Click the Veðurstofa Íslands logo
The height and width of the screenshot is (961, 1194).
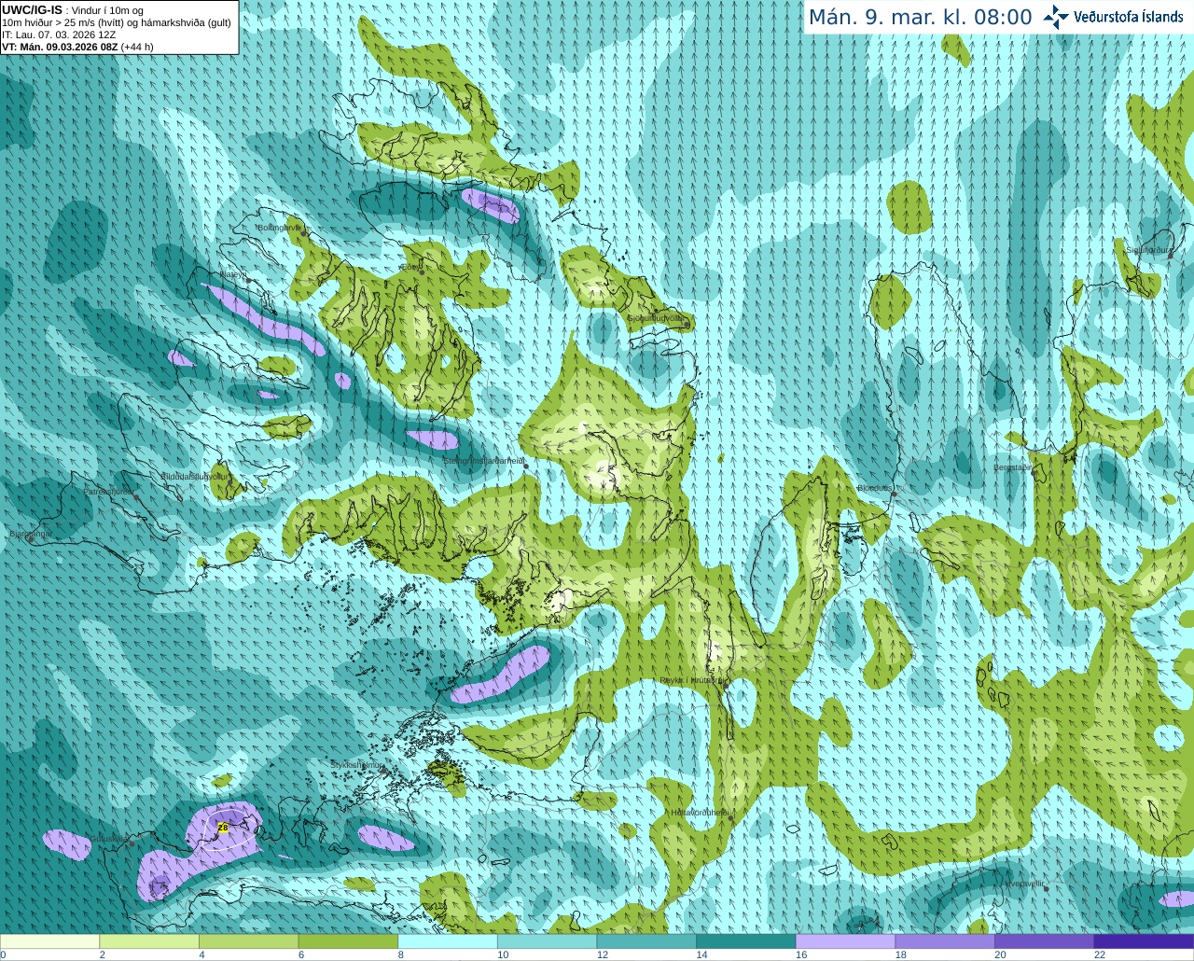click(x=1114, y=17)
